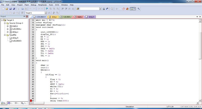This screenshot has width=202, height=109.
Task: Expand the main.c tree node
Action: click(8, 26)
